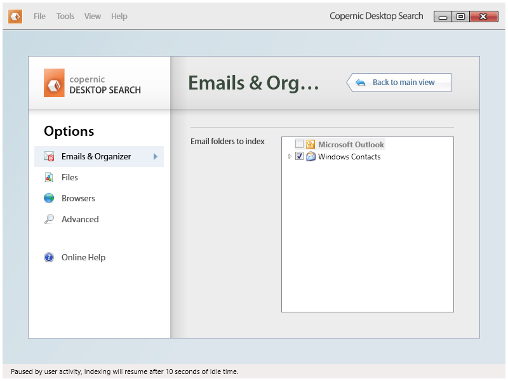508x381 pixels.
Task: Click the Copernic Desktop Search logo icon
Action: 54,83
